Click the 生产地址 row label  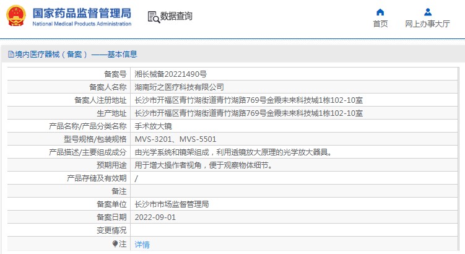(x=111, y=113)
